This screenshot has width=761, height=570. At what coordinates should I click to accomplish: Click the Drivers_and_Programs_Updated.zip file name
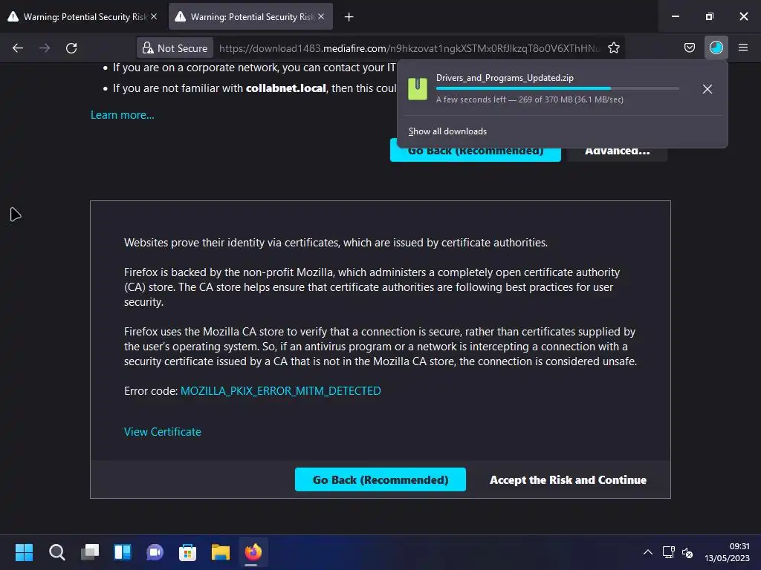tap(505, 77)
